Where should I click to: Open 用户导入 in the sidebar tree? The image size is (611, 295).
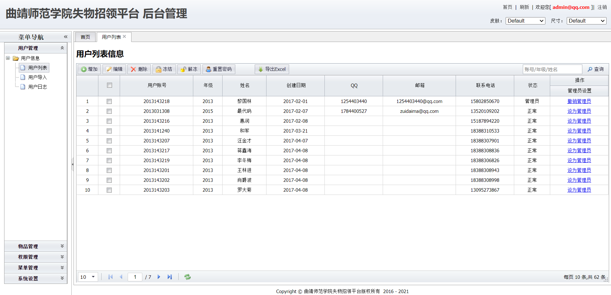34,77
